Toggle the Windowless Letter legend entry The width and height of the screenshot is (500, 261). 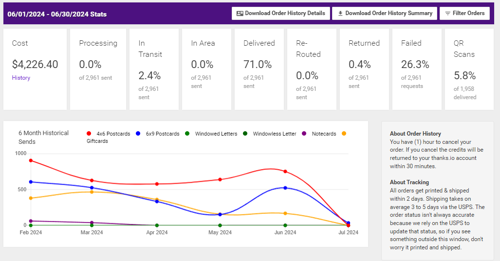click(x=274, y=134)
